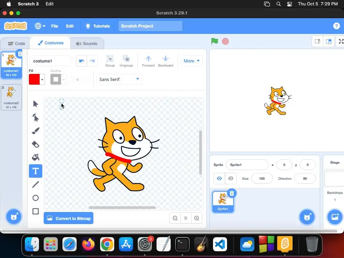Delete Sprite1 with trash icon

click(232, 193)
